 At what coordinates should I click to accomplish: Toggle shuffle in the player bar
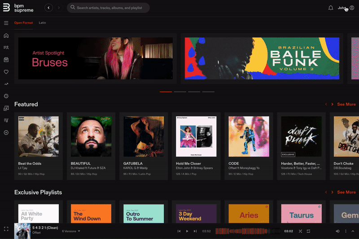pos(300,231)
